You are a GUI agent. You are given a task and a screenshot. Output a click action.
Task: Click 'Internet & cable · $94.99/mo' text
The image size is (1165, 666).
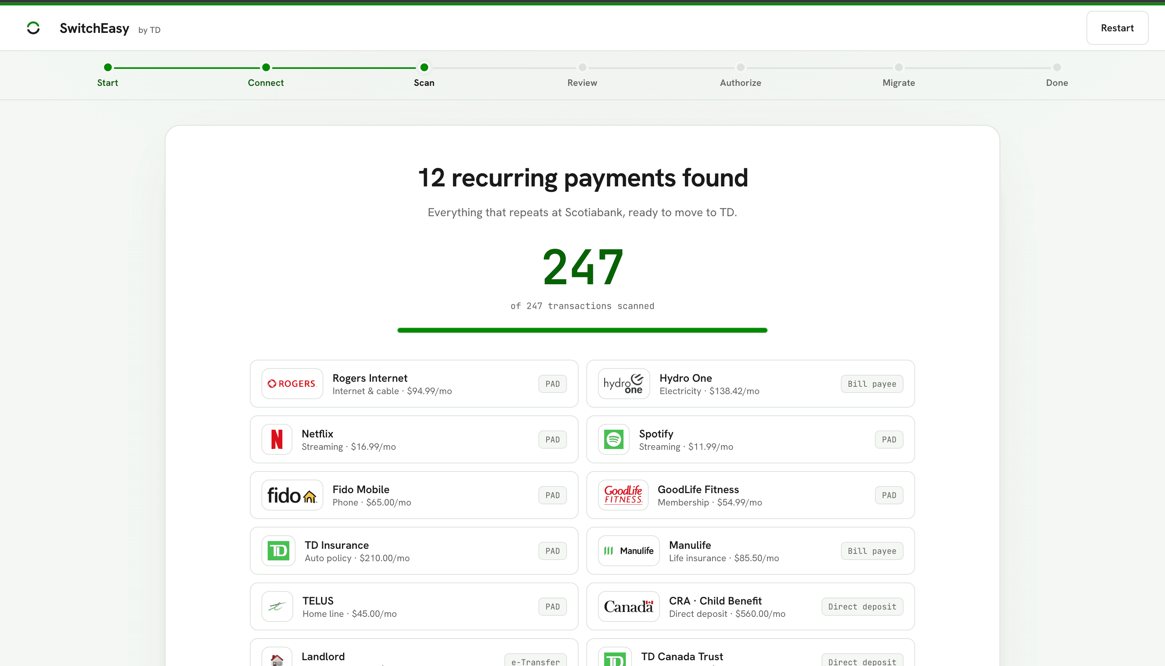[x=392, y=391]
